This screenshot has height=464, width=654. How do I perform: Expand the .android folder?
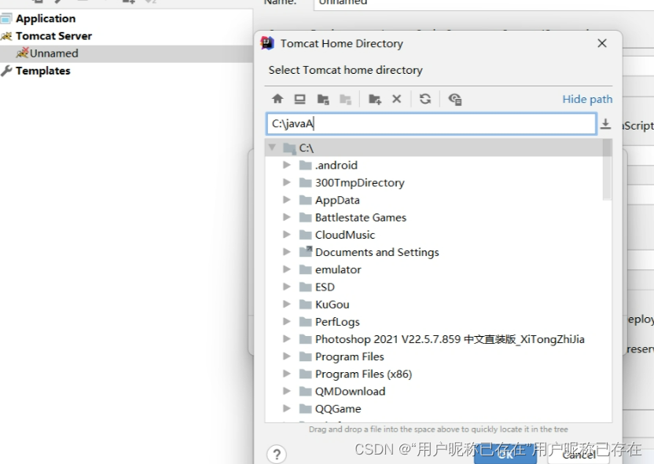(287, 165)
